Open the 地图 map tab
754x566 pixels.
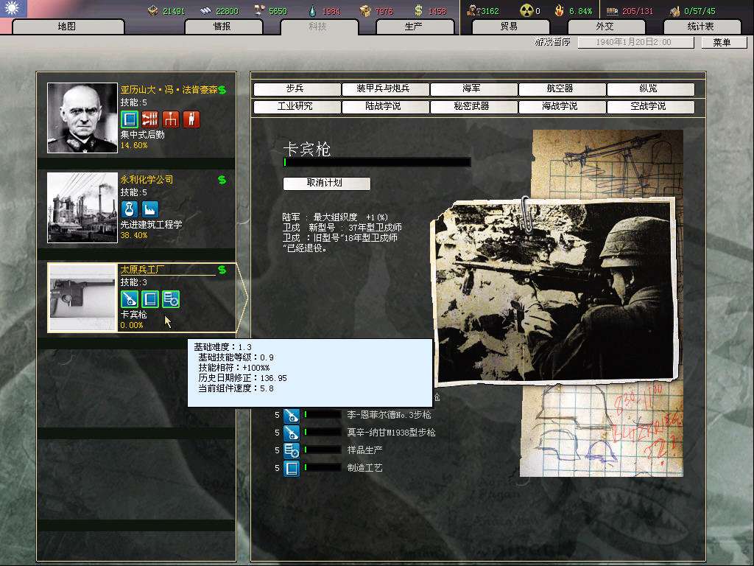[68, 27]
